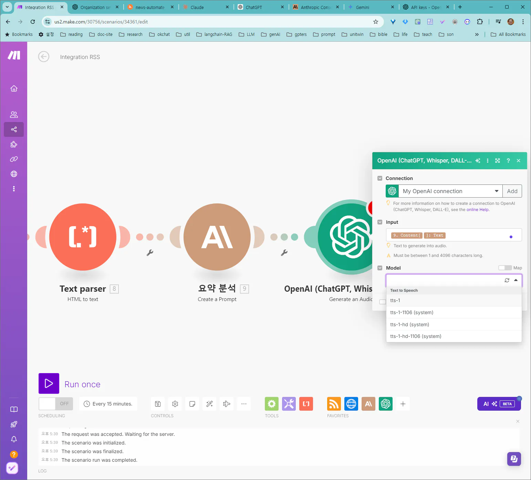
Task: Open the online Help link
Action: (477, 210)
